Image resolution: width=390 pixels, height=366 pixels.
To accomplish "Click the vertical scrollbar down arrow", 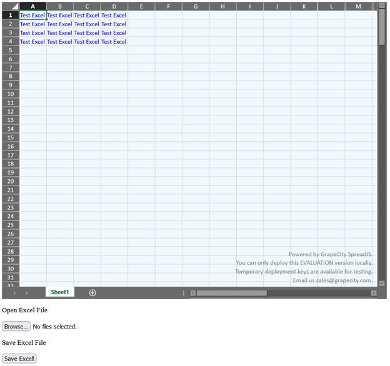I will 382,284.
